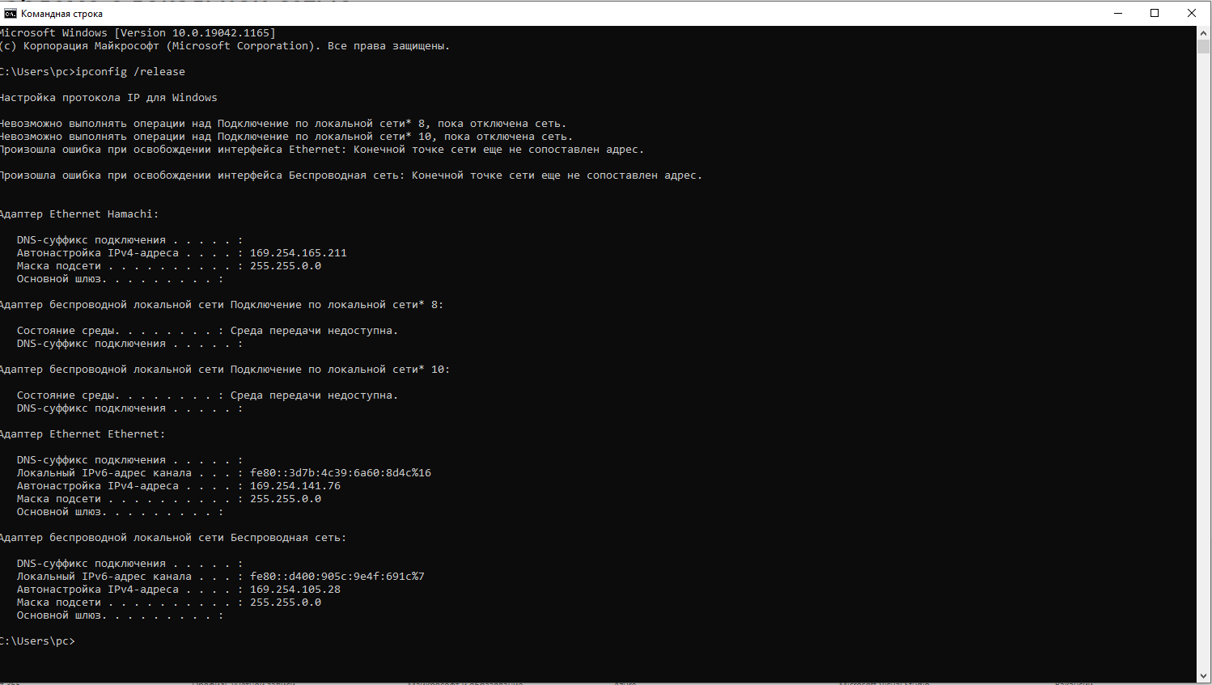
Task: Click adapter heading 'Подключение по локальной сети* 10:'
Action: (x=224, y=370)
